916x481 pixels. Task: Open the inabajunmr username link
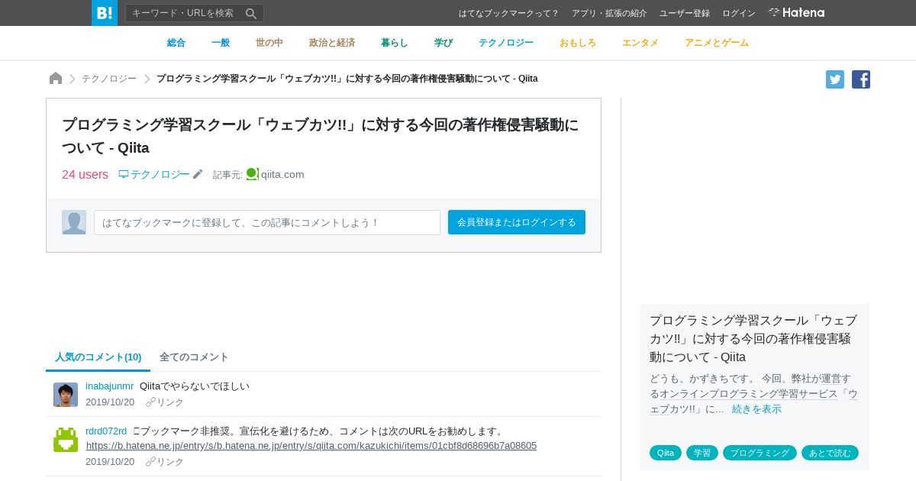click(109, 386)
